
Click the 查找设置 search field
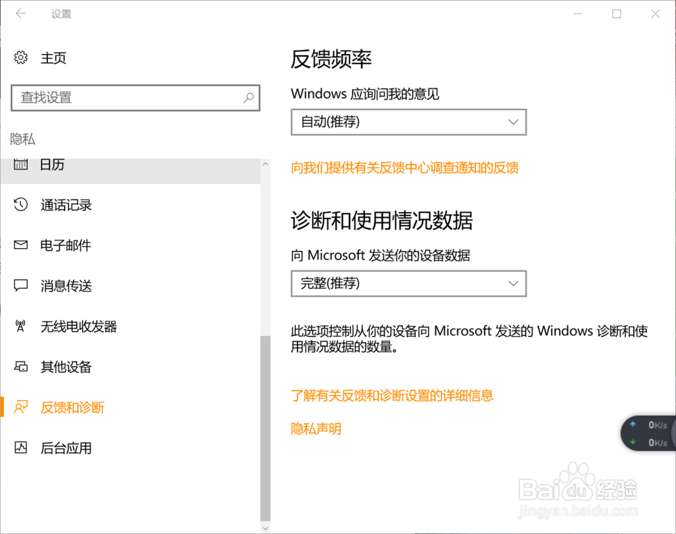[135, 98]
